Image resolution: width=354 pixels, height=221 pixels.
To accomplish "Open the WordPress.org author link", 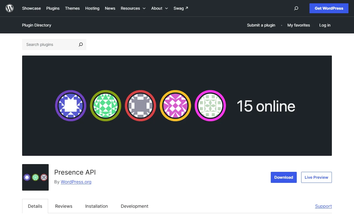I will pyautogui.click(x=76, y=182).
